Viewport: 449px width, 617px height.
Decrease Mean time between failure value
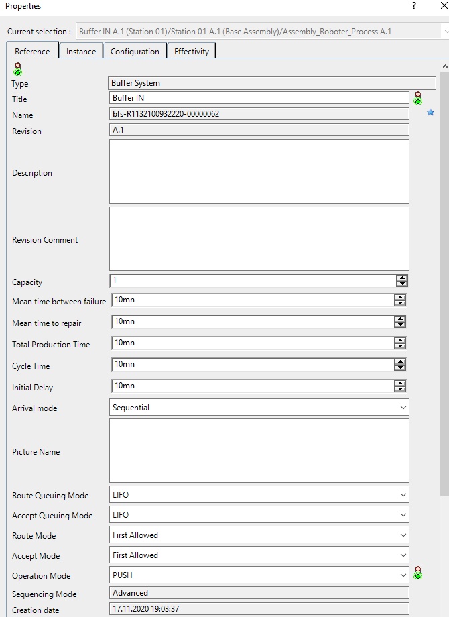coord(400,303)
